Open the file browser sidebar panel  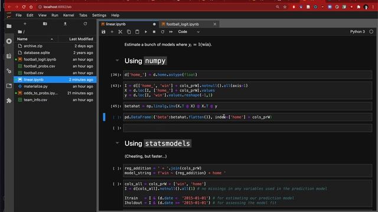[9, 26]
